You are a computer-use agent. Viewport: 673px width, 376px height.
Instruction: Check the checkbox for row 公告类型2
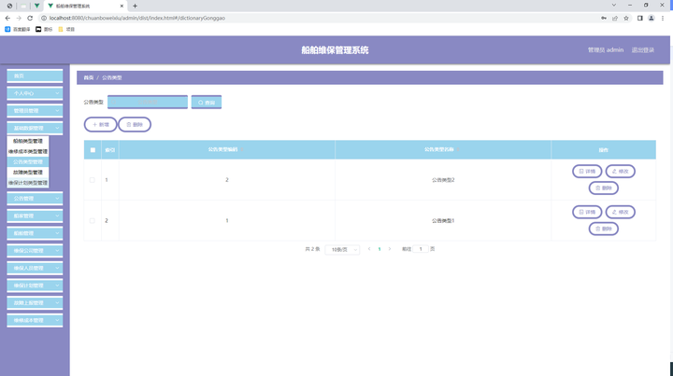[x=93, y=180]
